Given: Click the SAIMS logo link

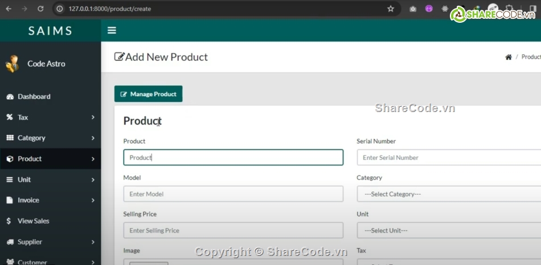Looking at the screenshot, I should 50,31.
